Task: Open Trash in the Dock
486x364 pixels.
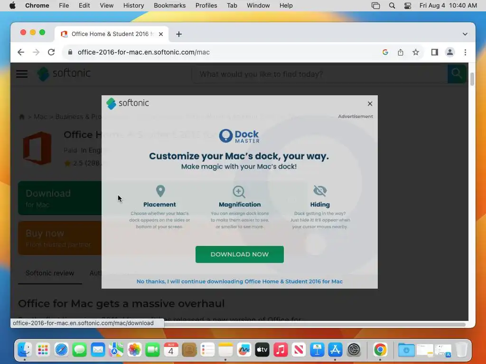Action: click(x=461, y=350)
